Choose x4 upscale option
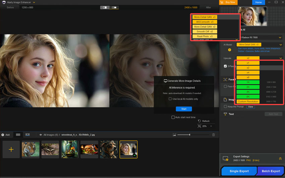285x178 pixels. pos(248,73)
